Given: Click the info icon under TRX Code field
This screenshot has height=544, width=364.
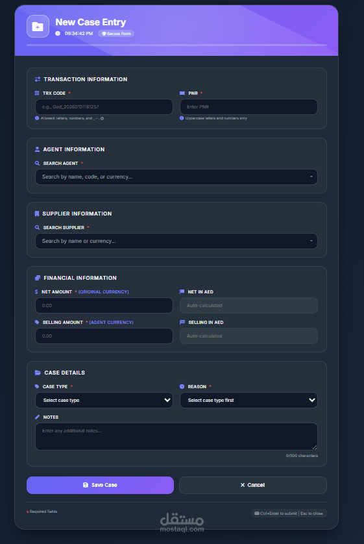Looking at the screenshot, I should pyautogui.click(x=37, y=118).
